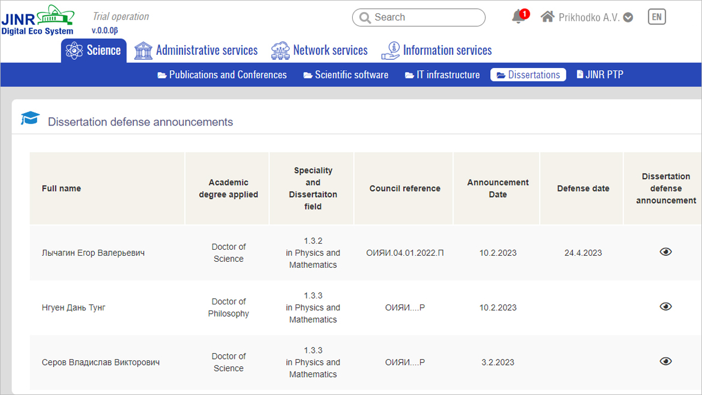702x395 pixels.
Task: Open the notifications bell icon
Action: pyautogui.click(x=518, y=17)
